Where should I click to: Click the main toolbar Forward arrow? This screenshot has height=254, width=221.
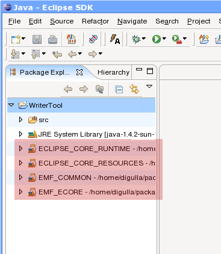[x=93, y=54]
